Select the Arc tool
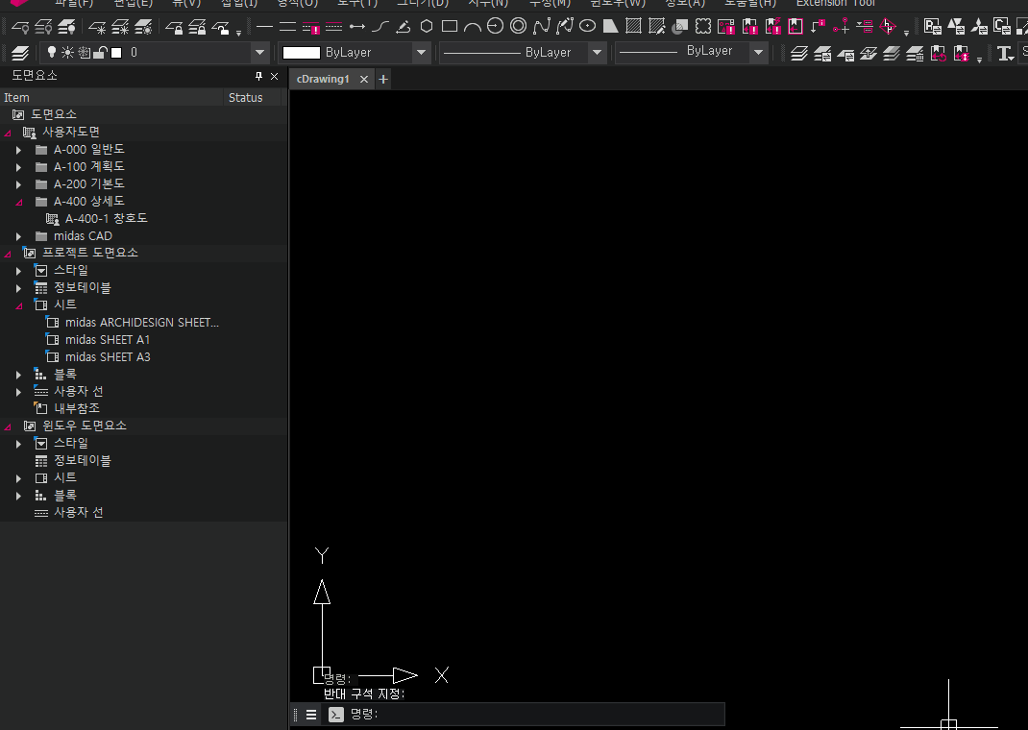 click(x=472, y=27)
